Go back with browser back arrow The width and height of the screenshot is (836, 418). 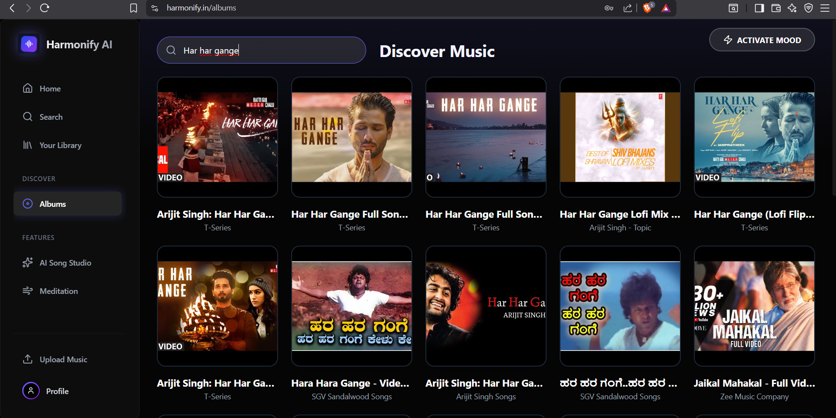[12, 8]
